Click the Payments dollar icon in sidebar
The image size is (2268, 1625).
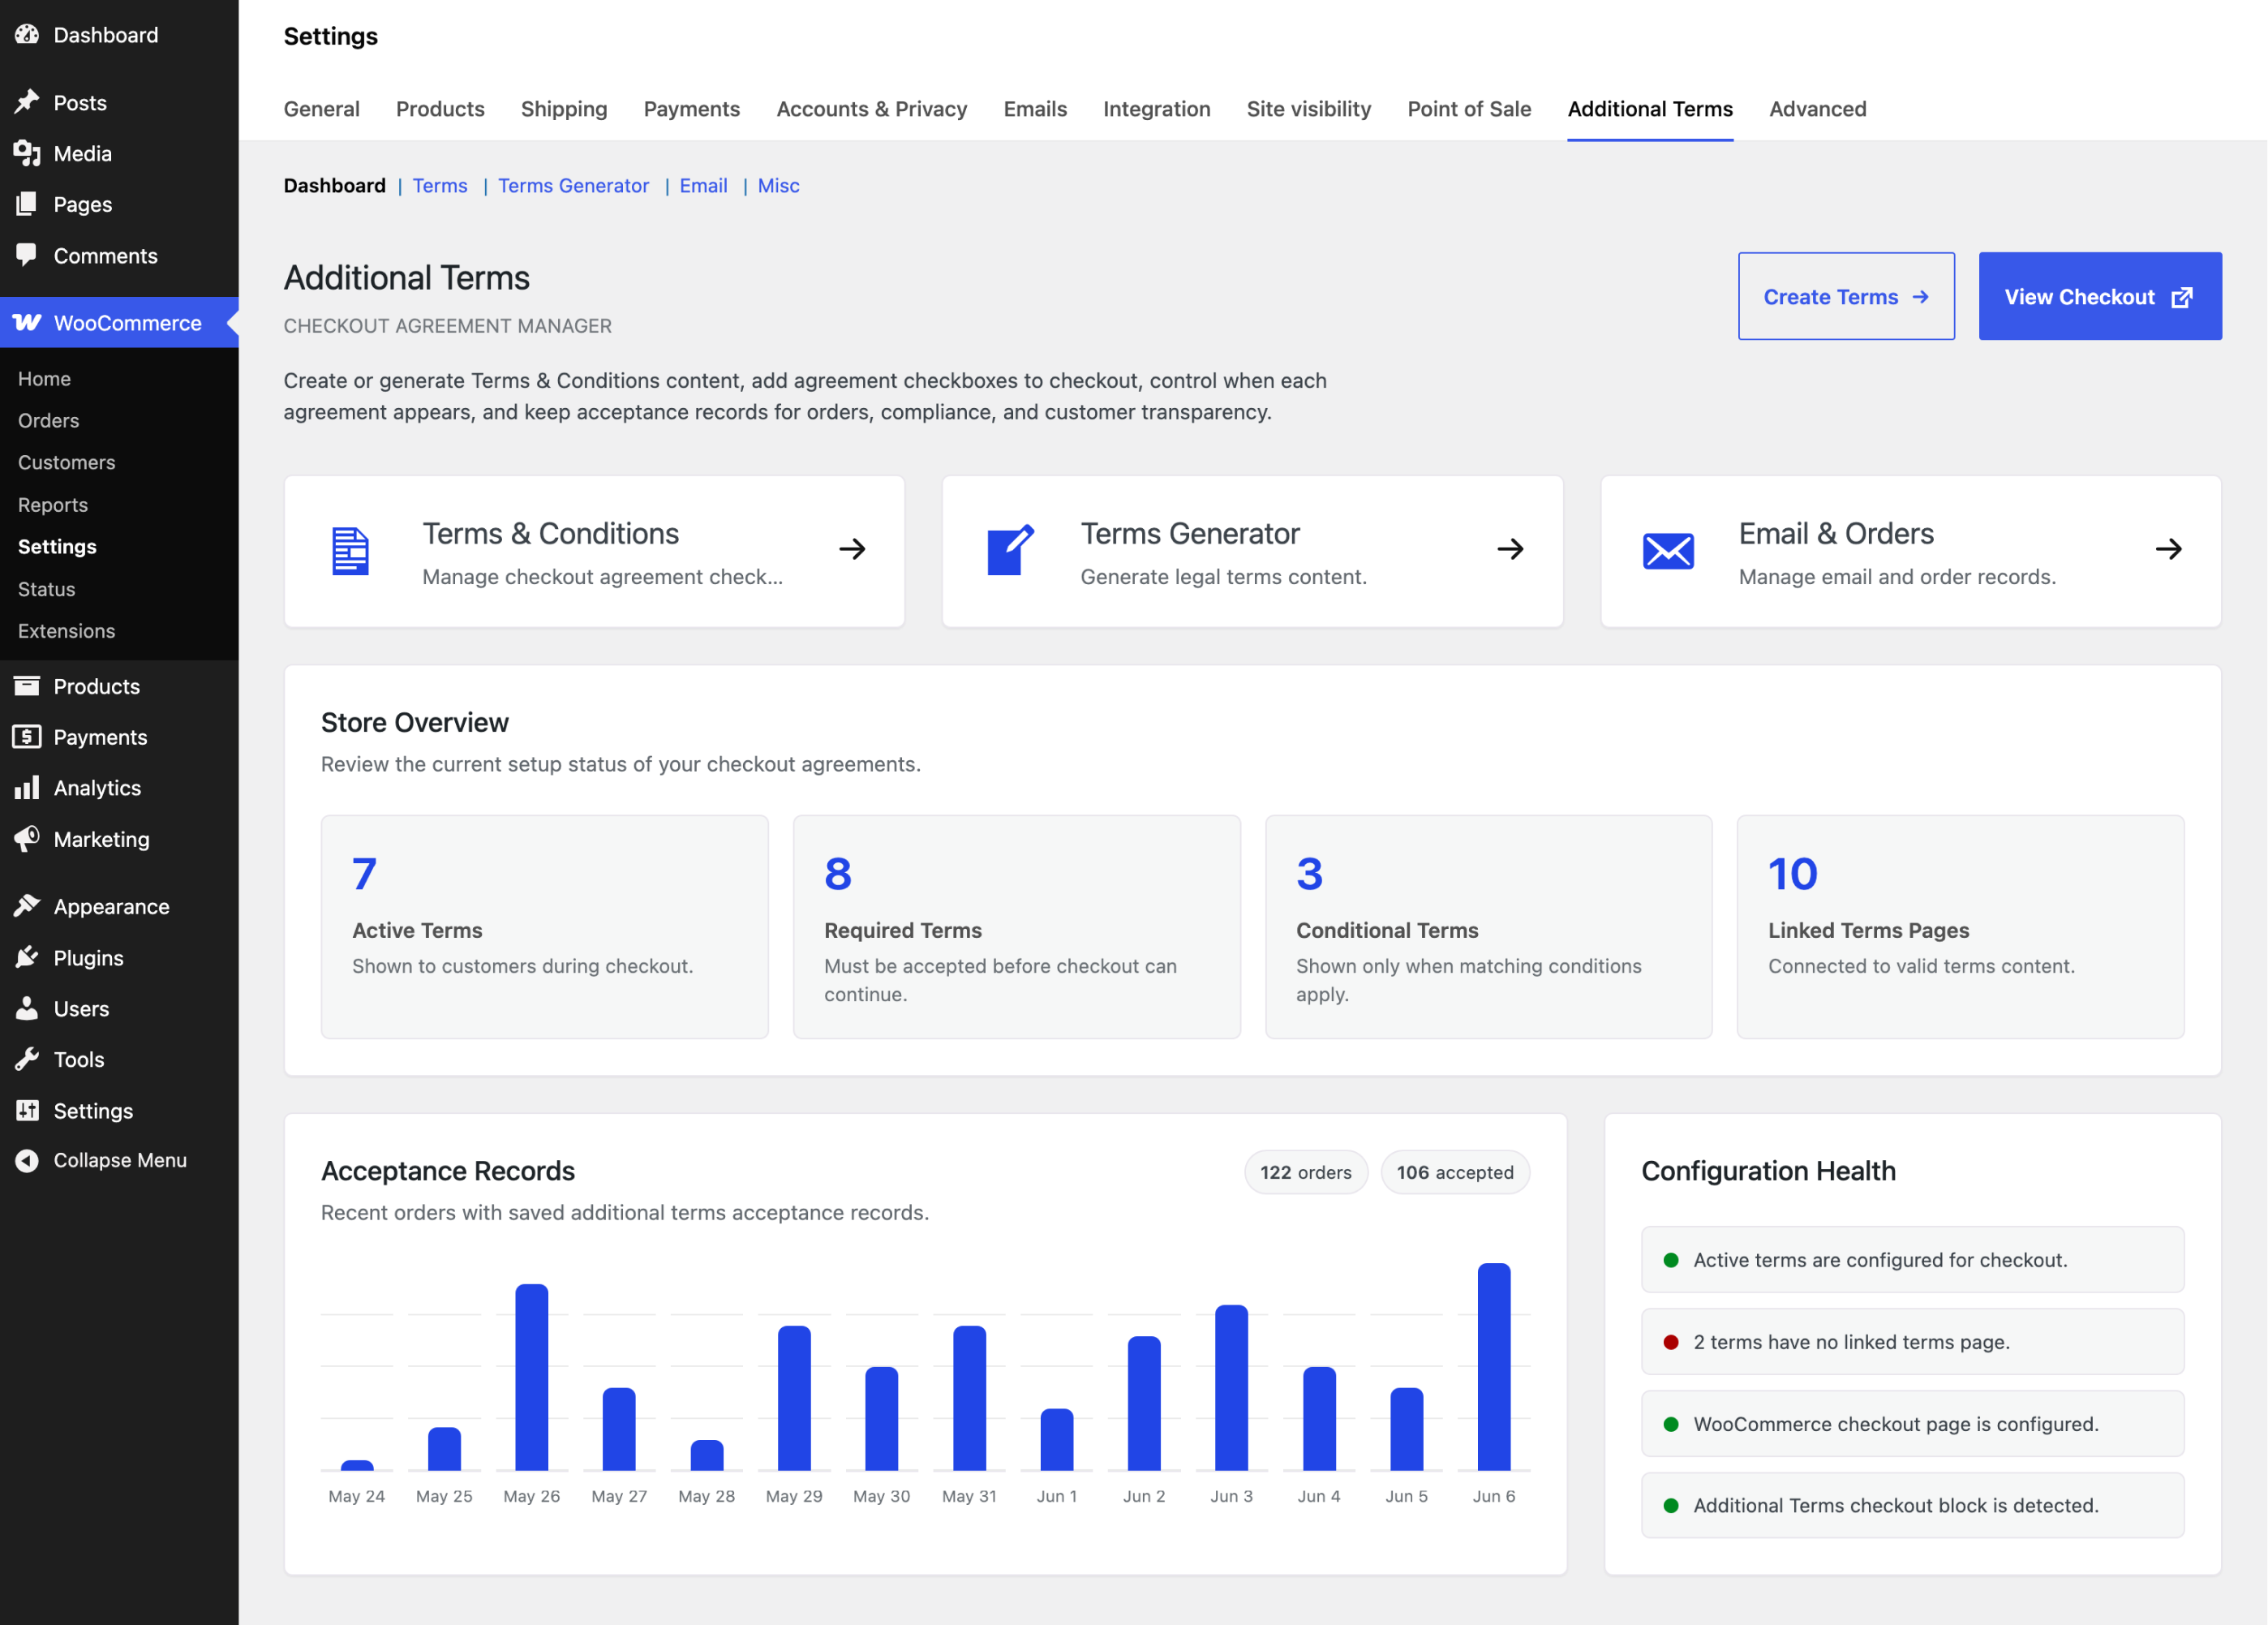(27, 737)
